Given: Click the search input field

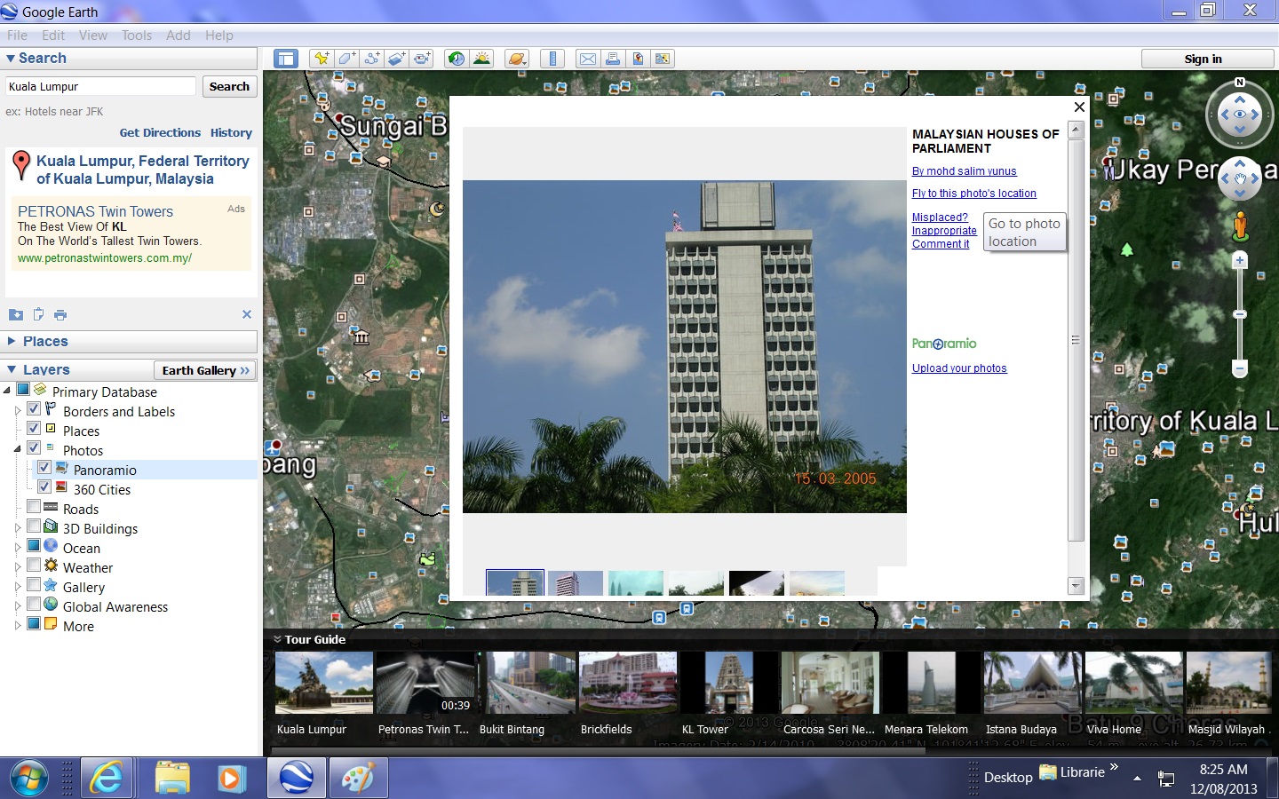Looking at the screenshot, I should (x=100, y=86).
